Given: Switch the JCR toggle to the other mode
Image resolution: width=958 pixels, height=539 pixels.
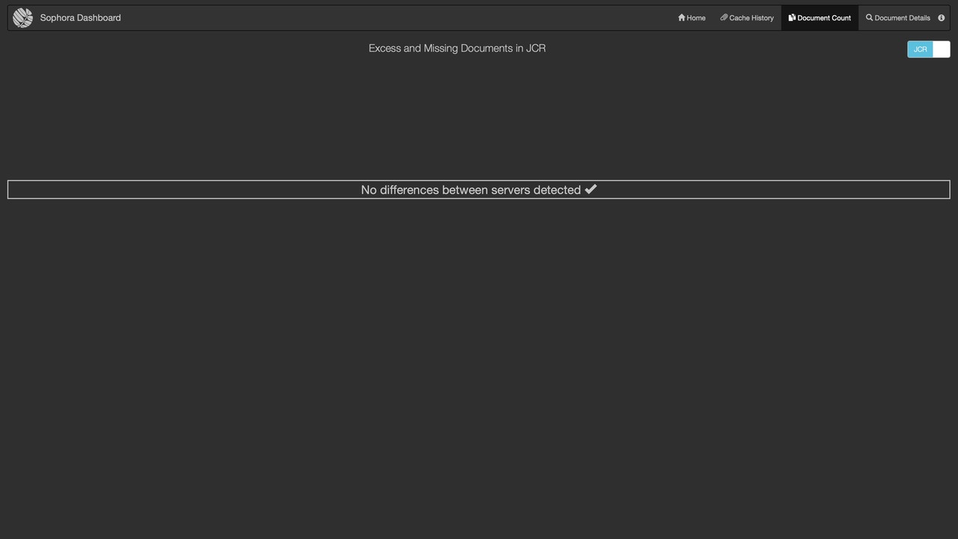Looking at the screenshot, I should 941,49.
